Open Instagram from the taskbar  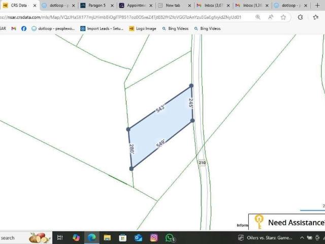(154, 237)
